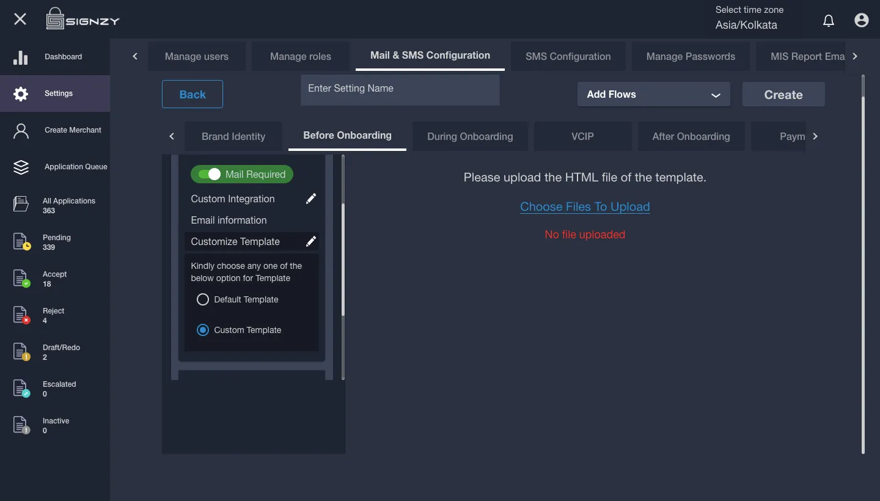This screenshot has height=501, width=880.
Task: Open the SMS Configuration tab
Action: (x=568, y=56)
